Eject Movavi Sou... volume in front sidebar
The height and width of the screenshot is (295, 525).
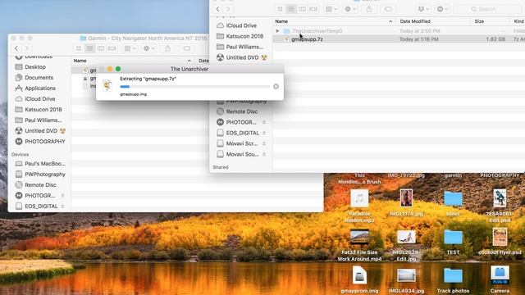click(x=264, y=154)
